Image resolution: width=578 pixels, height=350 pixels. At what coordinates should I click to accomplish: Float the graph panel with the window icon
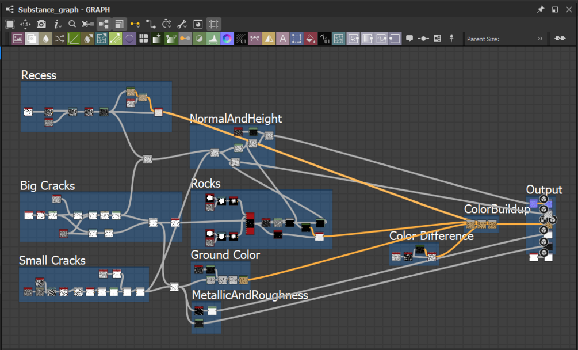[555, 10]
